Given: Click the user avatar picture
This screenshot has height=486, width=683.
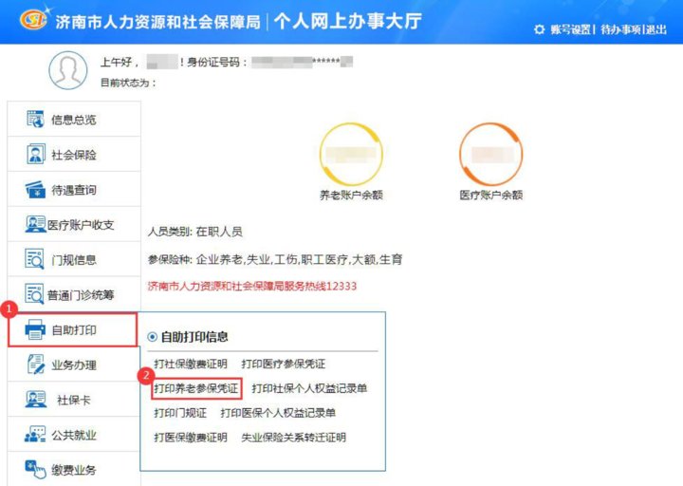Looking at the screenshot, I should (x=68, y=70).
